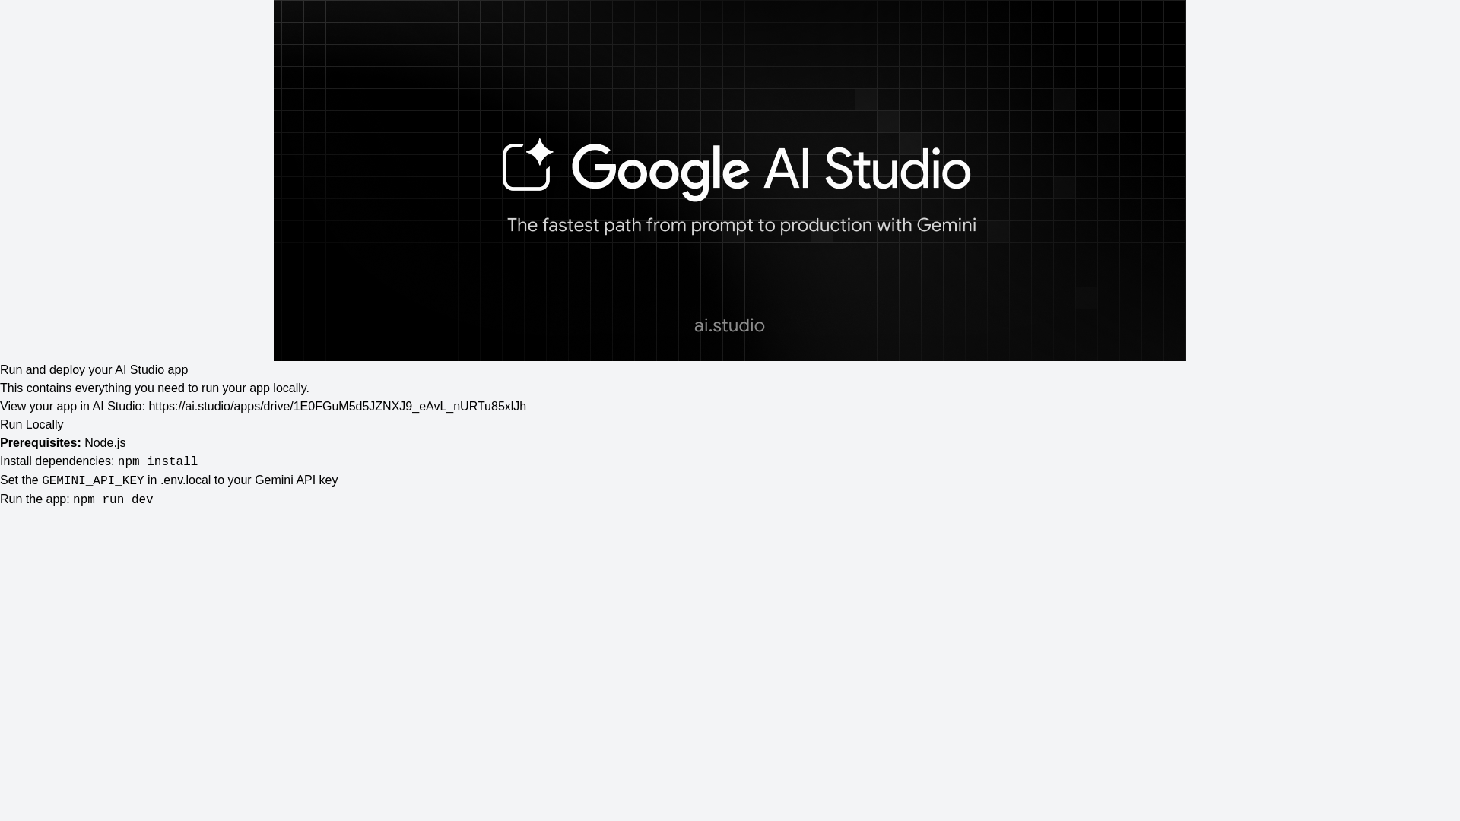Click the 'GEMINI_API_KEY' code text

[x=93, y=481]
